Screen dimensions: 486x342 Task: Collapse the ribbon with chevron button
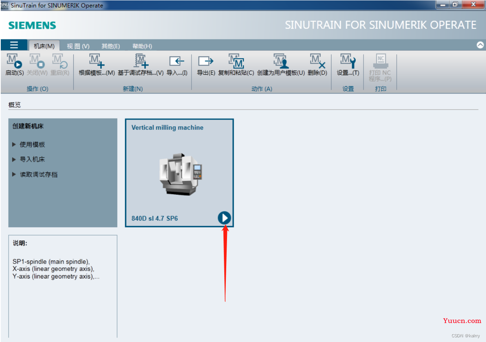[x=480, y=45]
